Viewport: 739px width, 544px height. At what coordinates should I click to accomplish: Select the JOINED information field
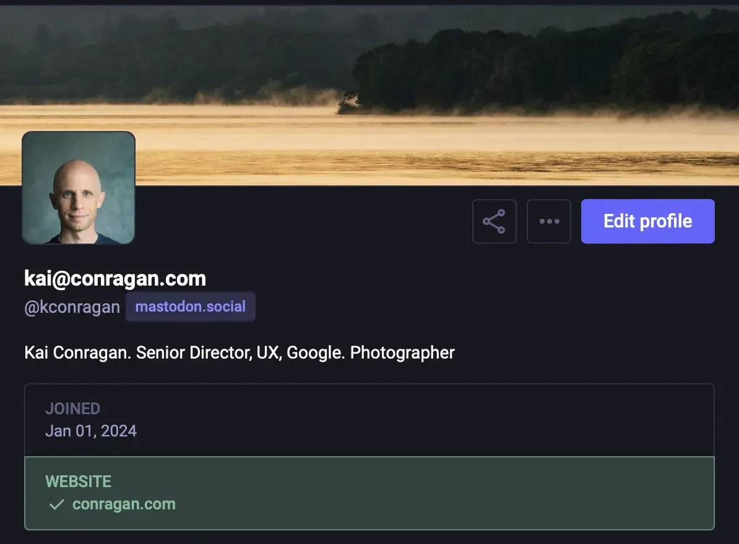(73, 408)
